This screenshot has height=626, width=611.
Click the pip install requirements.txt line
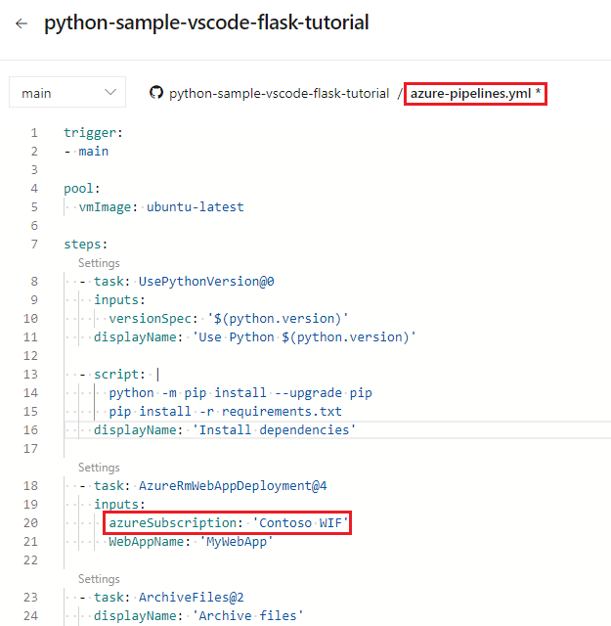point(225,412)
